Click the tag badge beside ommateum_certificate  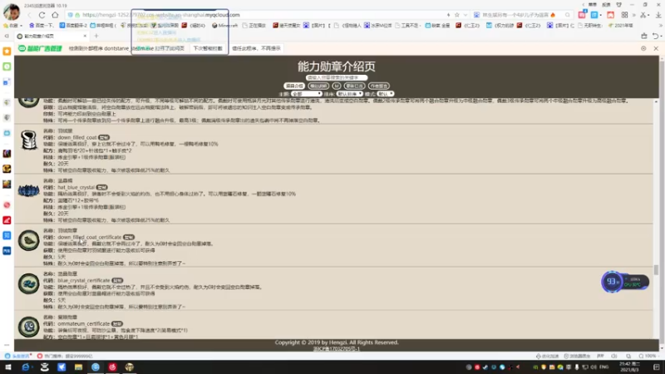[117, 324]
